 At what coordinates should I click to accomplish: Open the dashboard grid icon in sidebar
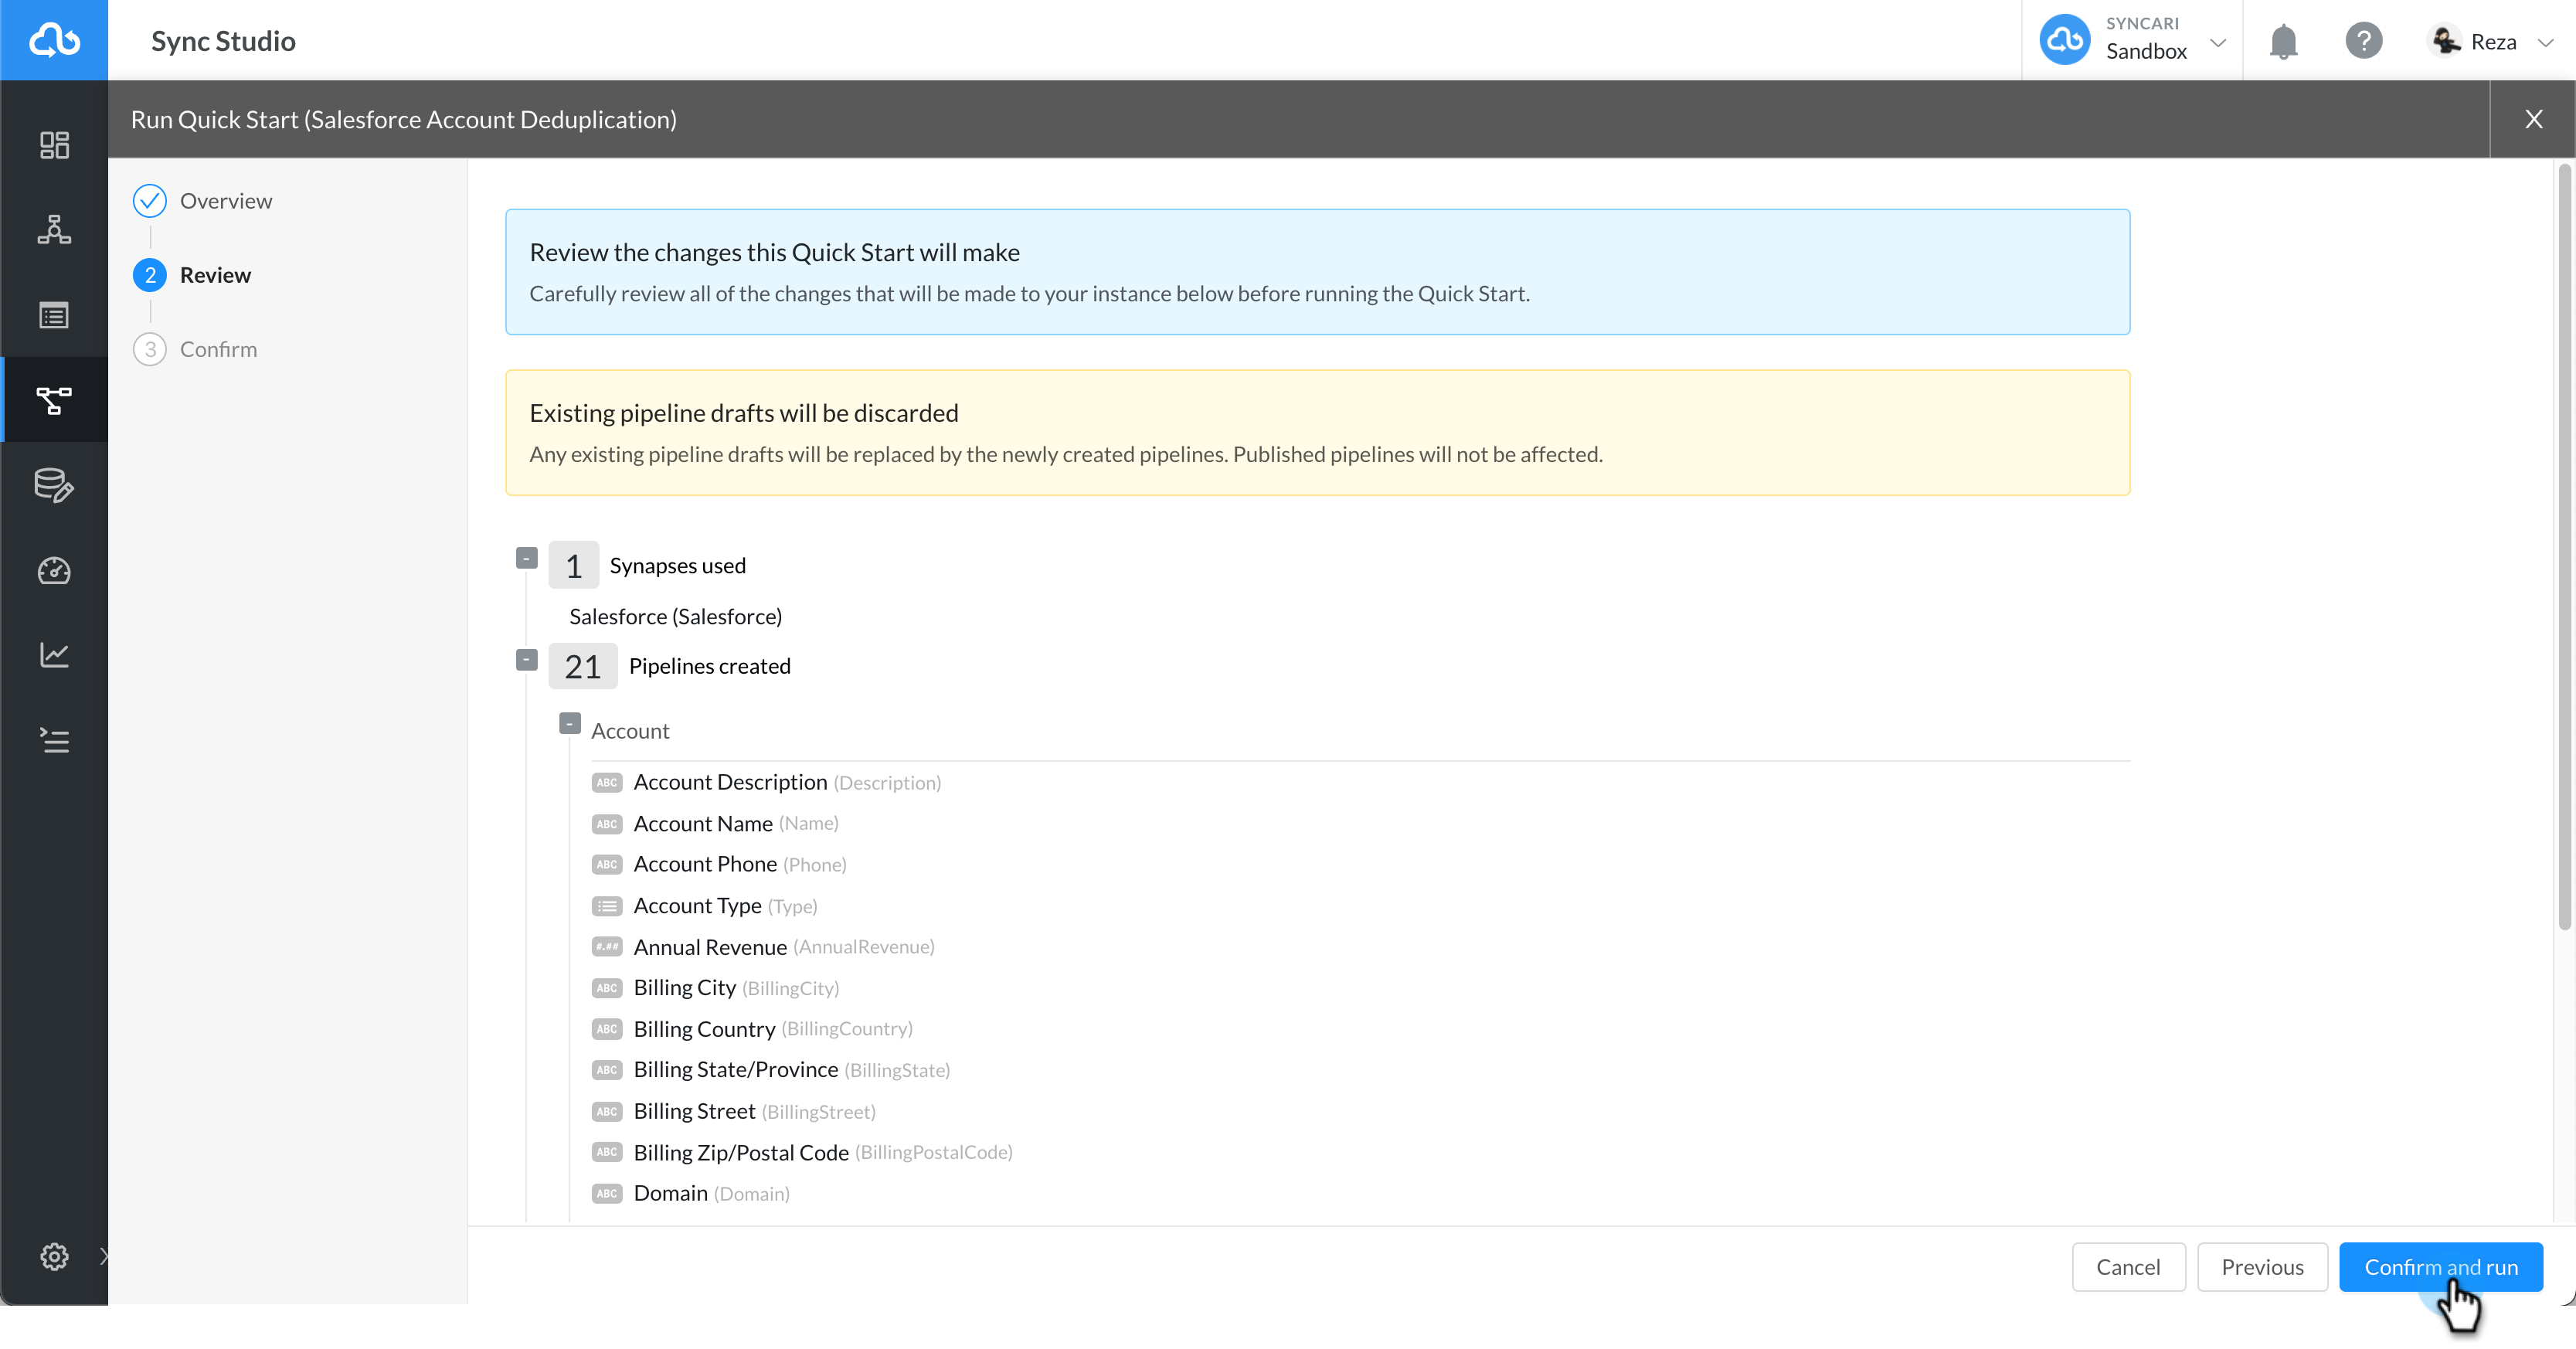pos(54,145)
